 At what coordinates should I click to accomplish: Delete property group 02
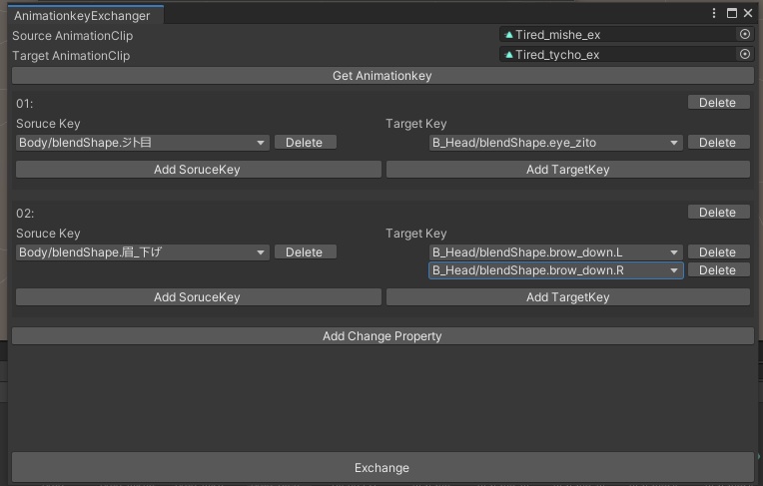(718, 213)
